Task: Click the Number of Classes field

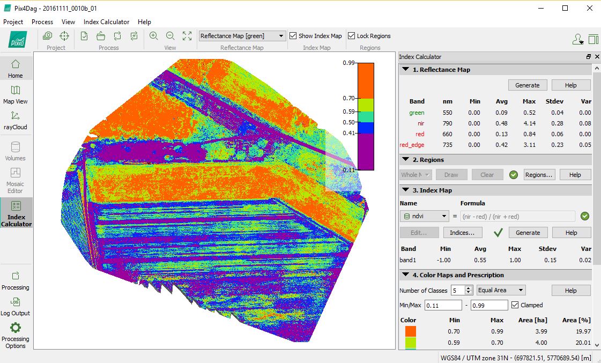Action: point(458,290)
